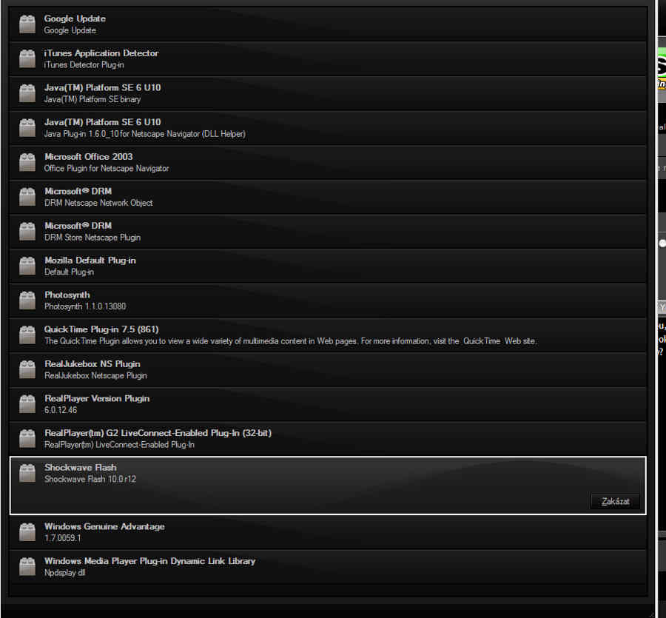Screen dimensions: 666x618
Task: Select the 'DRM Netscape Network Object' description
Action: (98, 203)
